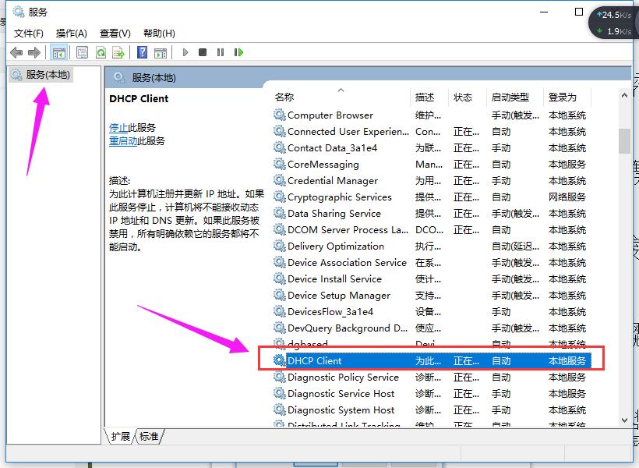This screenshot has width=639, height=468.
Task: Toggle the console tree pane visibility
Action: click(59, 52)
